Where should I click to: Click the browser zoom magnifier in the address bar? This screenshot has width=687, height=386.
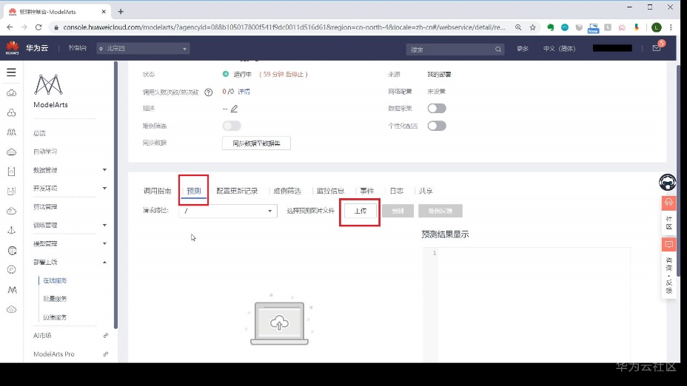pyautogui.click(x=518, y=27)
